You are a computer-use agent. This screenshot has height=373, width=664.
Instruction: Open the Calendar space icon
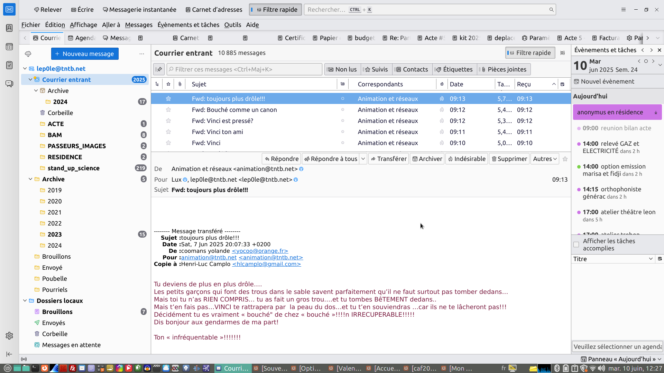pyautogui.click(x=9, y=47)
